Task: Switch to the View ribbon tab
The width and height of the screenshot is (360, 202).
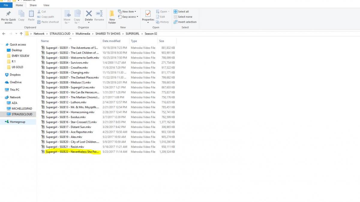Action: point(46,5)
